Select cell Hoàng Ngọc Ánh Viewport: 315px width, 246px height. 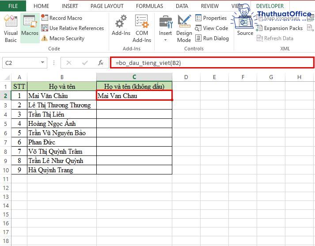click(62, 123)
